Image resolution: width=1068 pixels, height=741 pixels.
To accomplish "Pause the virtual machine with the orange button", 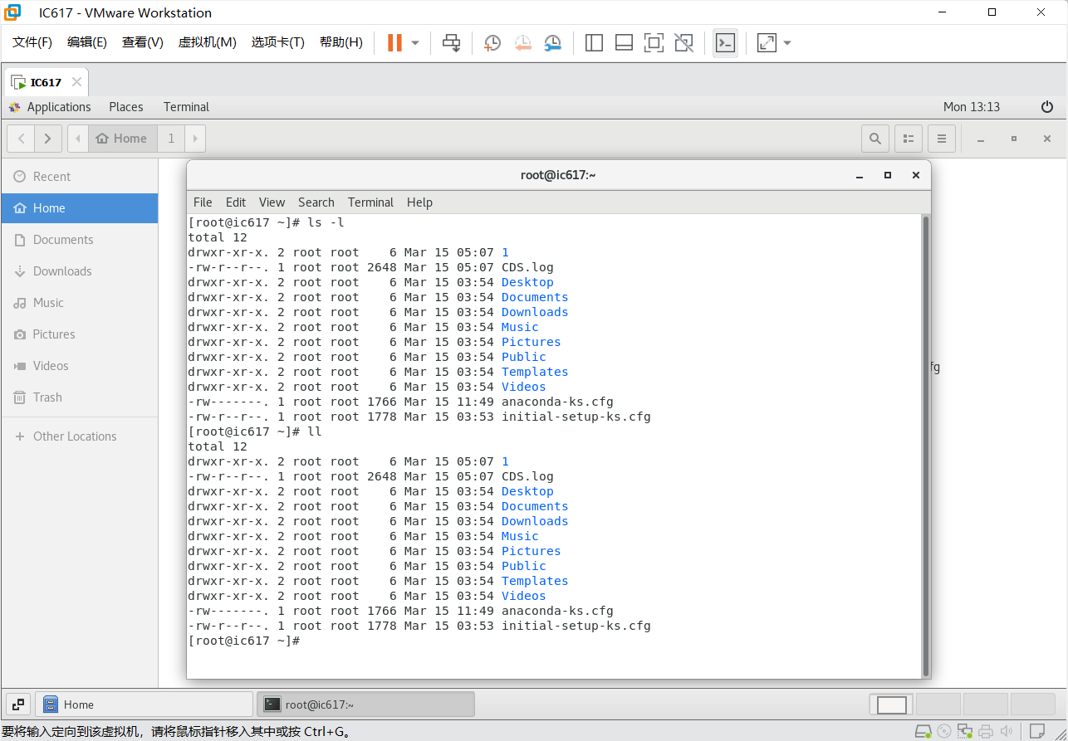I will point(394,42).
